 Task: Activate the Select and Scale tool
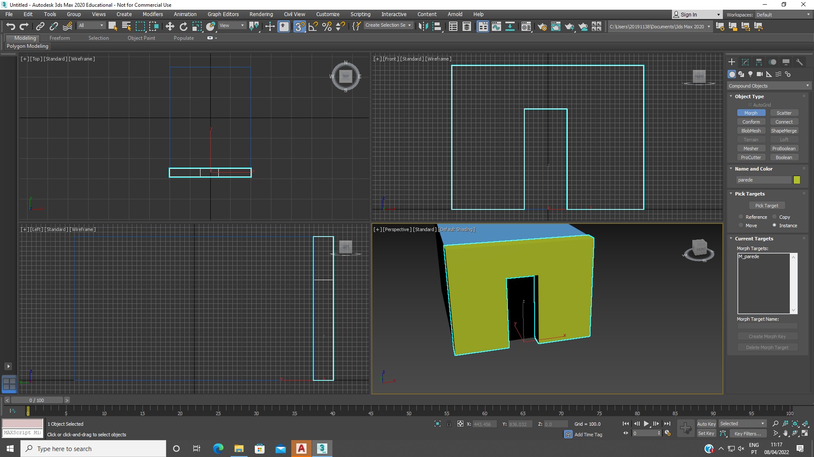pos(197,26)
